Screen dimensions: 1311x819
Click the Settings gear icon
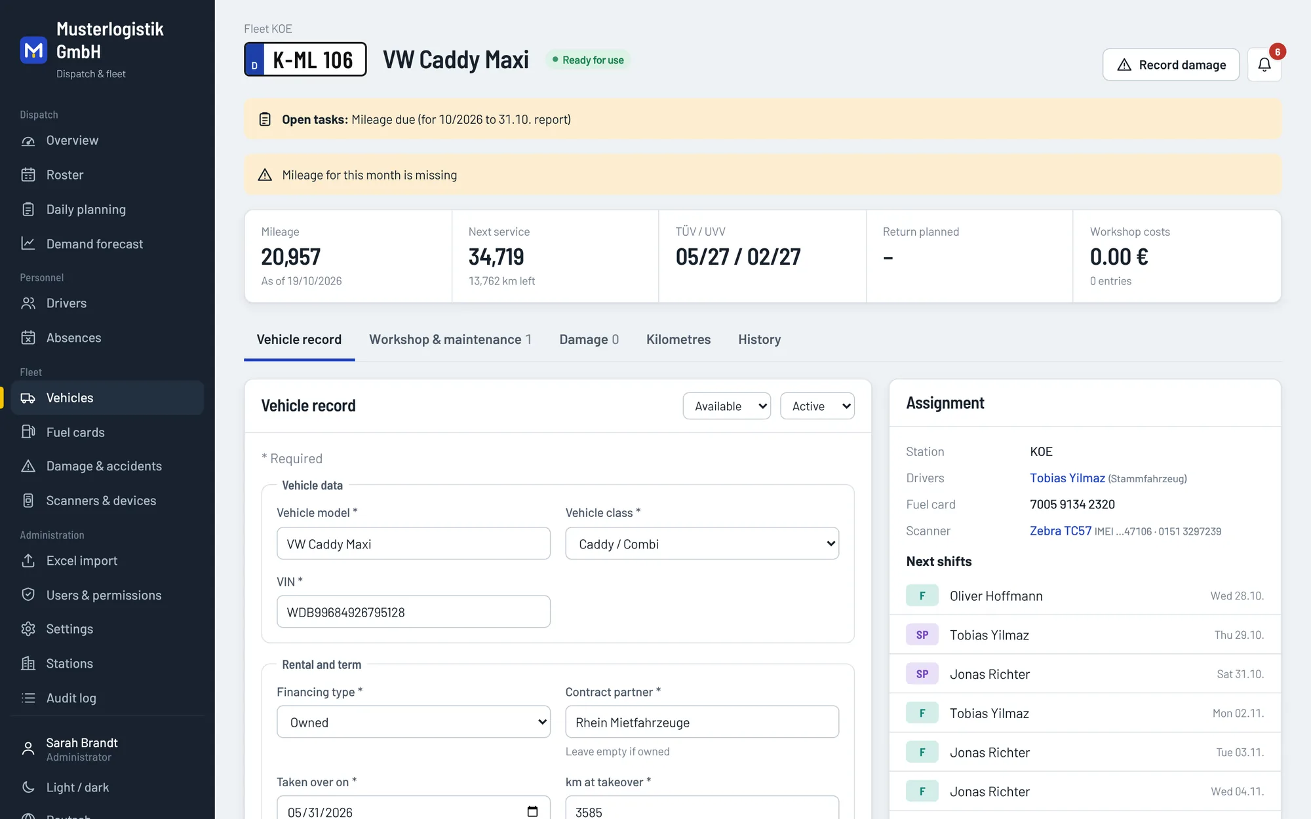click(28, 629)
